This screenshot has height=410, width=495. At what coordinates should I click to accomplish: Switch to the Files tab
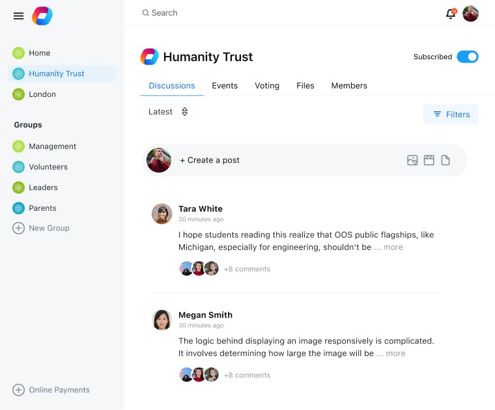point(305,85)
